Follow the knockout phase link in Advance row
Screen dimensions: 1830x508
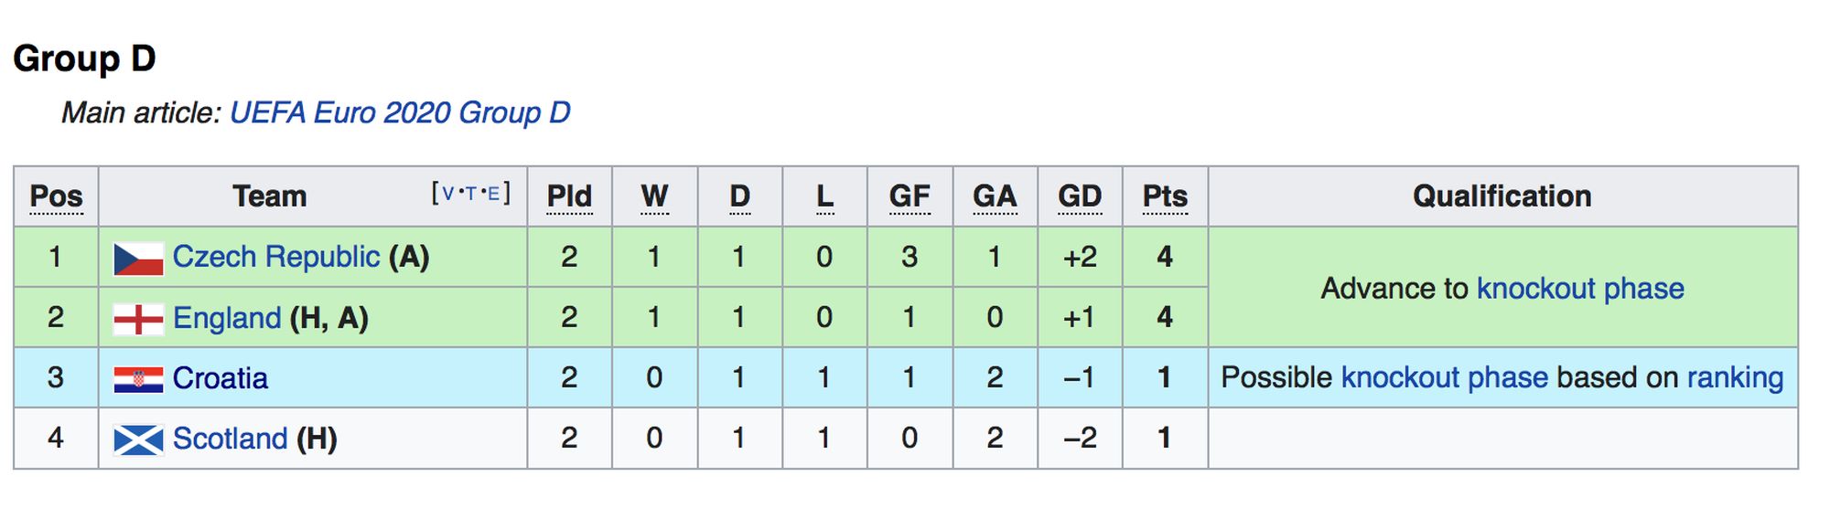[1579, 289]
